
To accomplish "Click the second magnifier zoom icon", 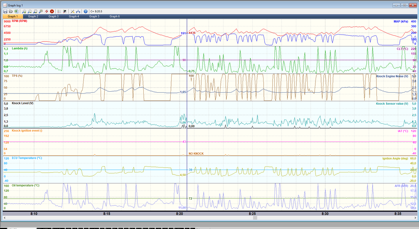I will (x=29, y=11).
